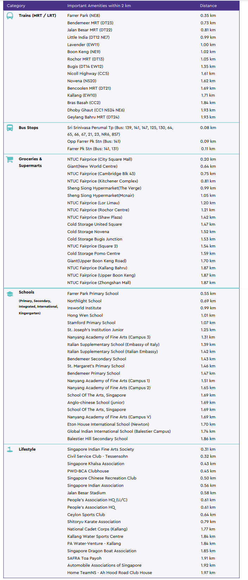Viewport: 248px width, 580px height.
Task: Click the bus icon beside Bus Stops
Action: pos(10,128)
